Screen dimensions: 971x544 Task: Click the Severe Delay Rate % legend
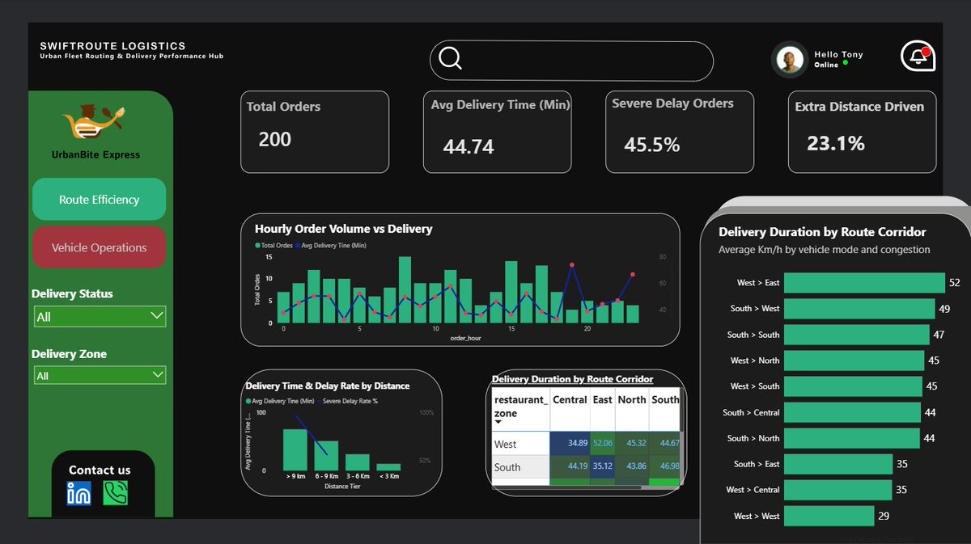point(348,401)
